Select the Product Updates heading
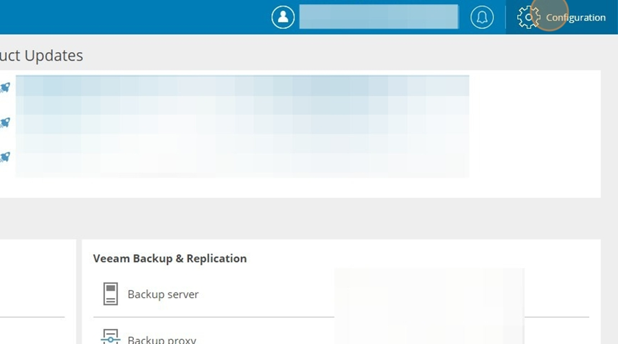The width and height of the screenshot is (618, 344). coord(41,56)
